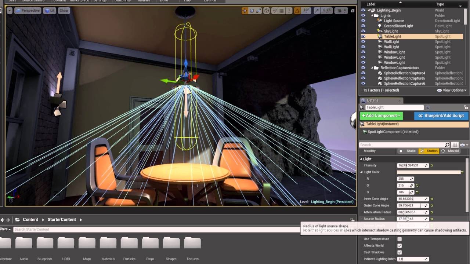
Task: Collapse the ReflectionCaptureActors folder
Action: [x=372, y=68]
